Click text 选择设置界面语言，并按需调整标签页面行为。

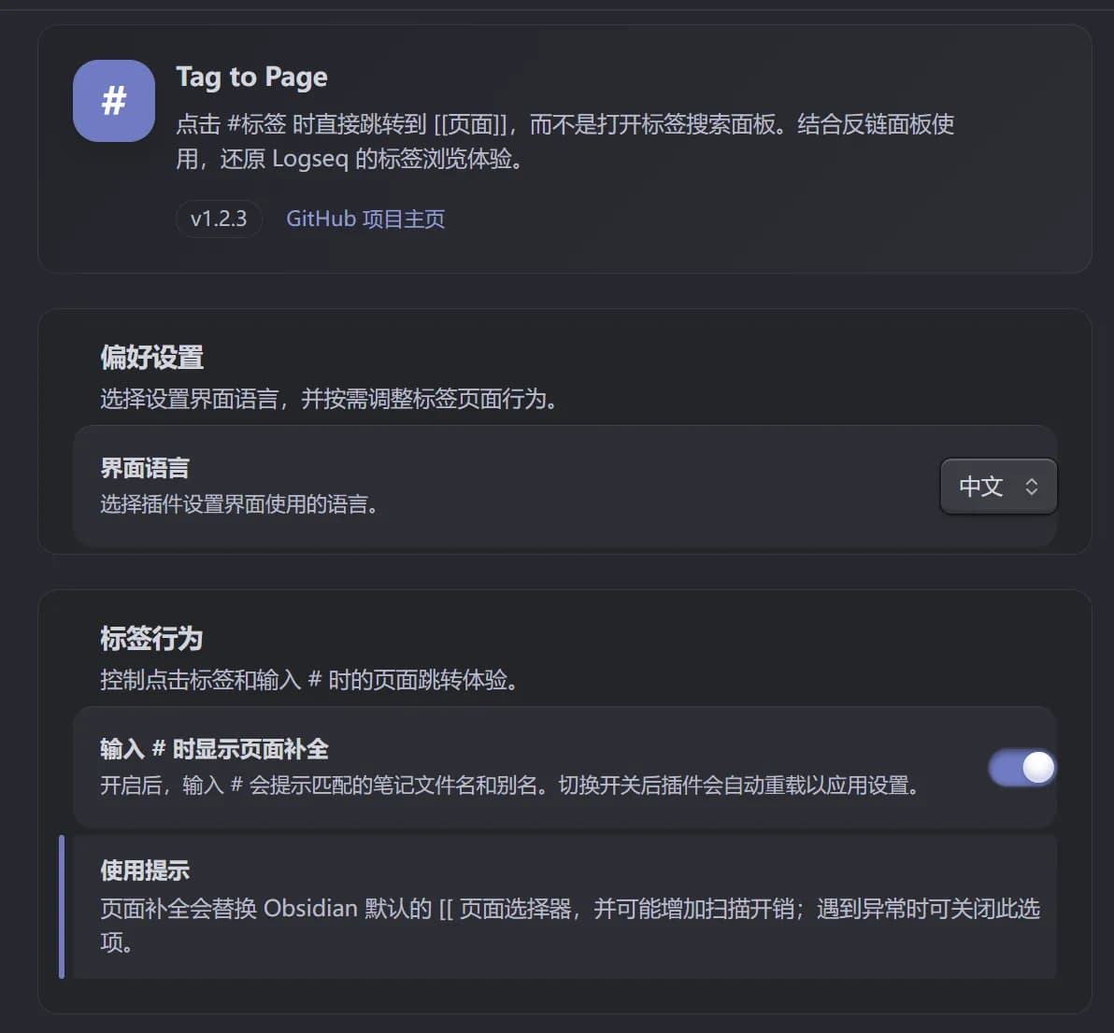tap(330, 399)
